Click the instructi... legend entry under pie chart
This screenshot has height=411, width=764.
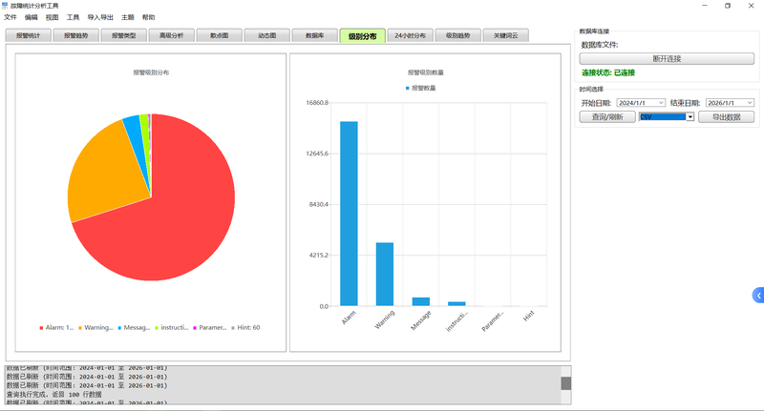pos(172,327)
